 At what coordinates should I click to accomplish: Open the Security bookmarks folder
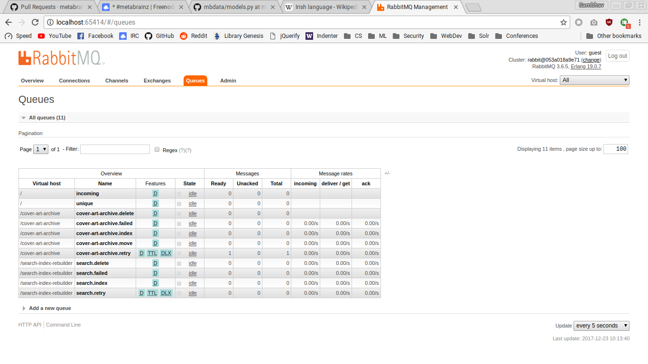pyautogui.click(x=408, y=36)
